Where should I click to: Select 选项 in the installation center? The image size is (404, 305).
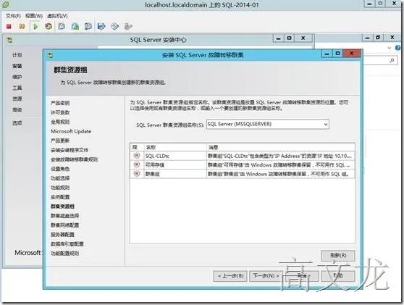pos(17,123)
